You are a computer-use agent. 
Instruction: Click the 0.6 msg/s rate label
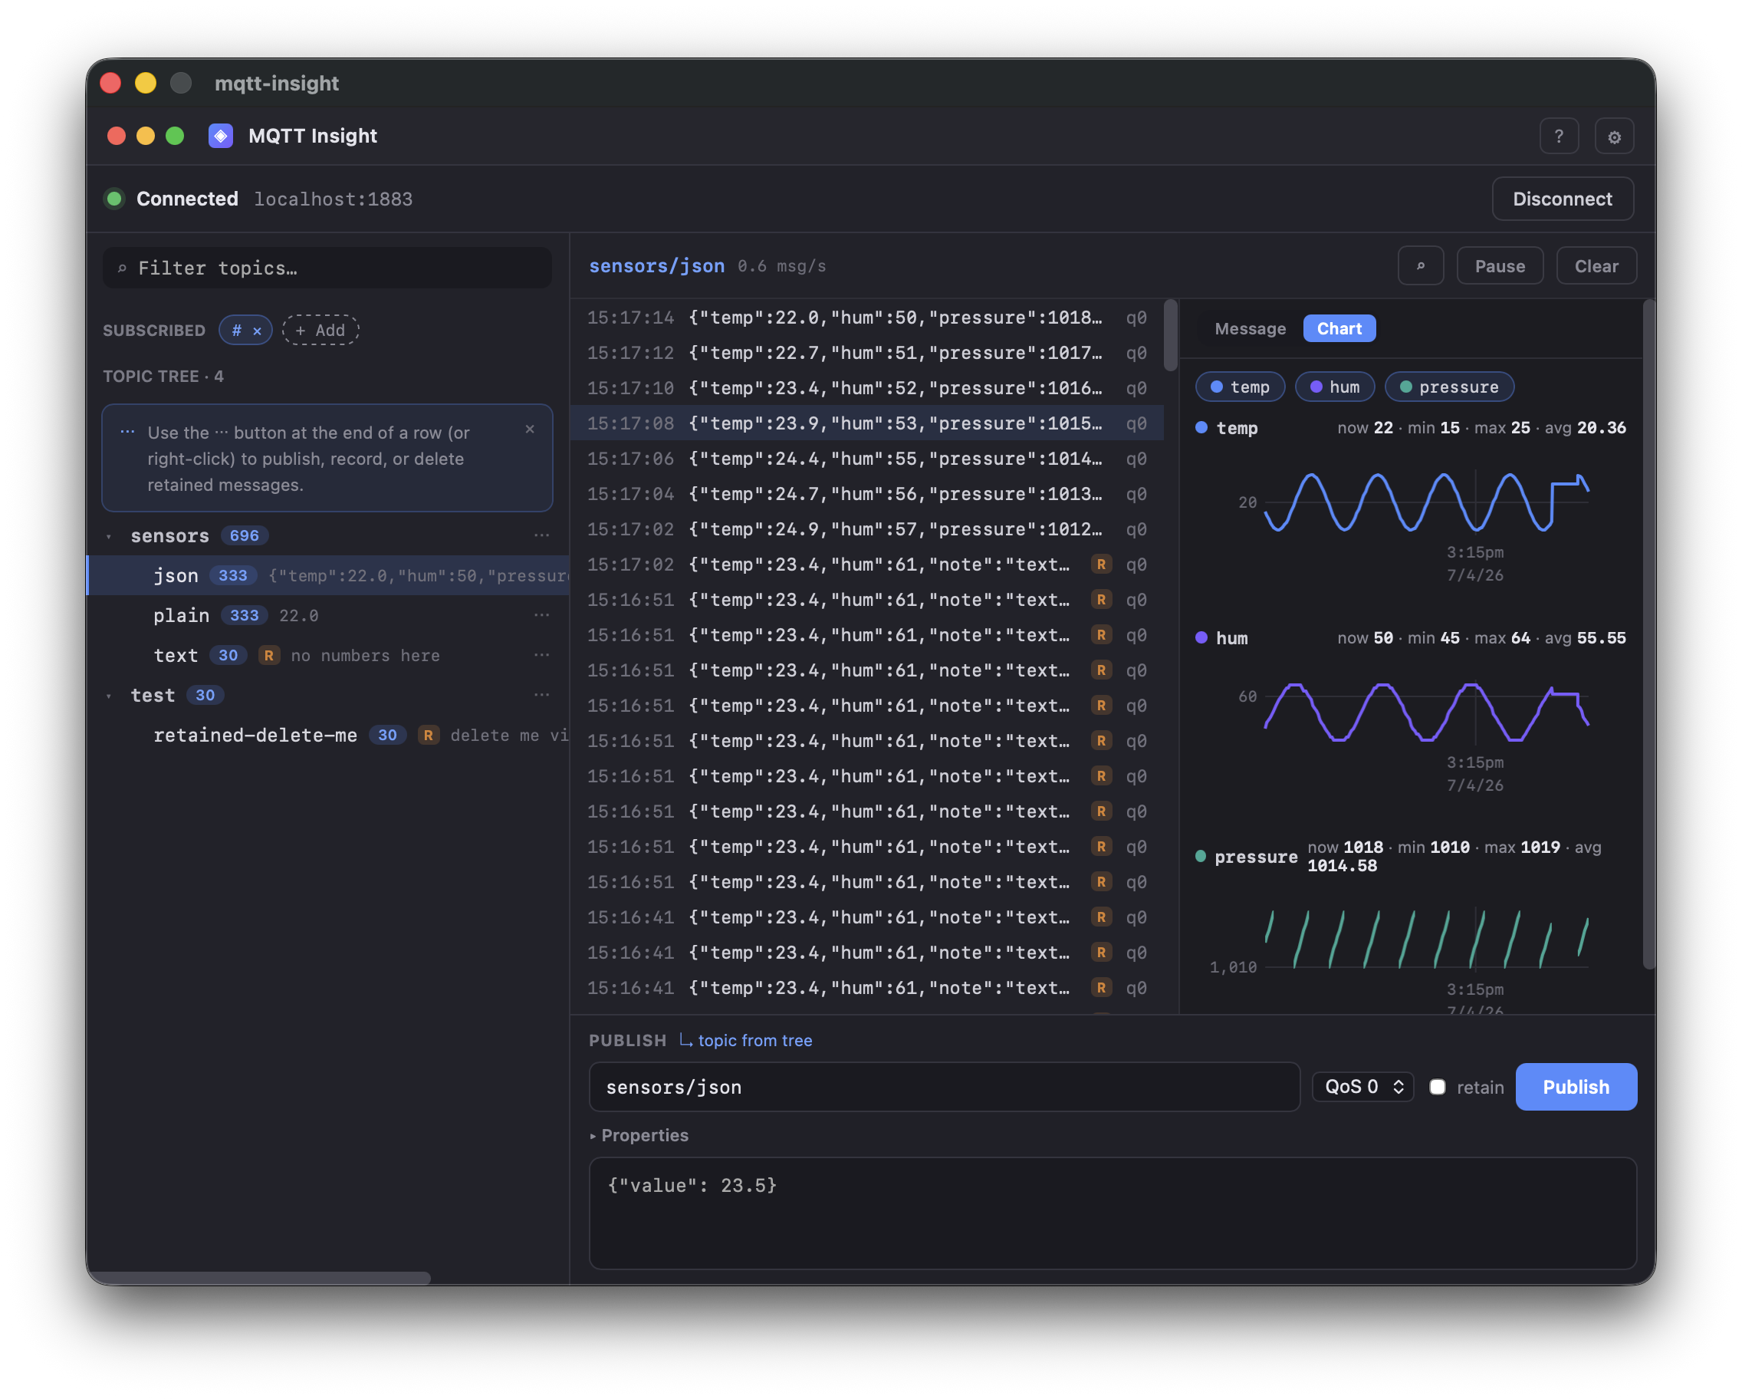(x=781, y=266)
